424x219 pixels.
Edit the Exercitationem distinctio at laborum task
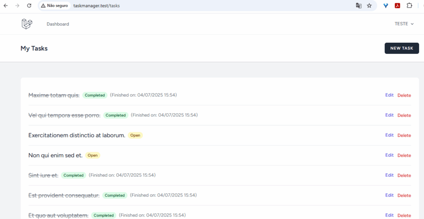(389, 135)
